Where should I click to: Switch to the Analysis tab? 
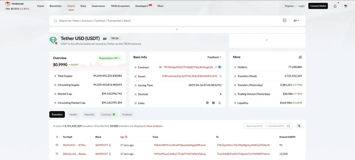click(127, 114)
